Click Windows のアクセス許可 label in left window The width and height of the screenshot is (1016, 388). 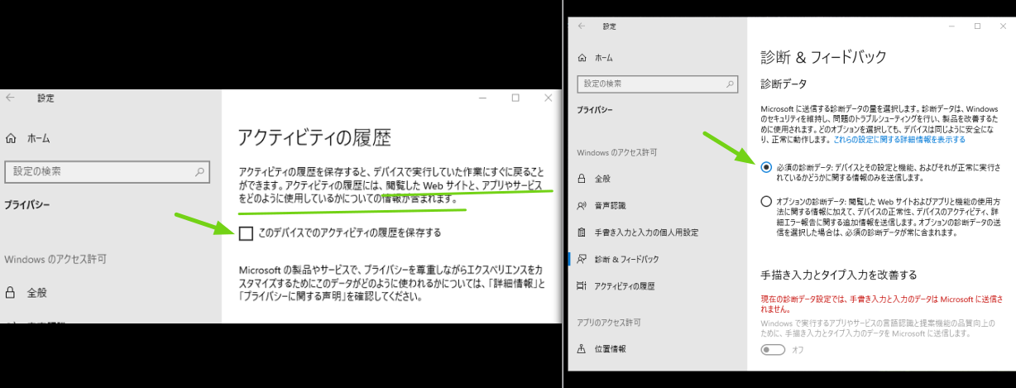tap(55, 260)
